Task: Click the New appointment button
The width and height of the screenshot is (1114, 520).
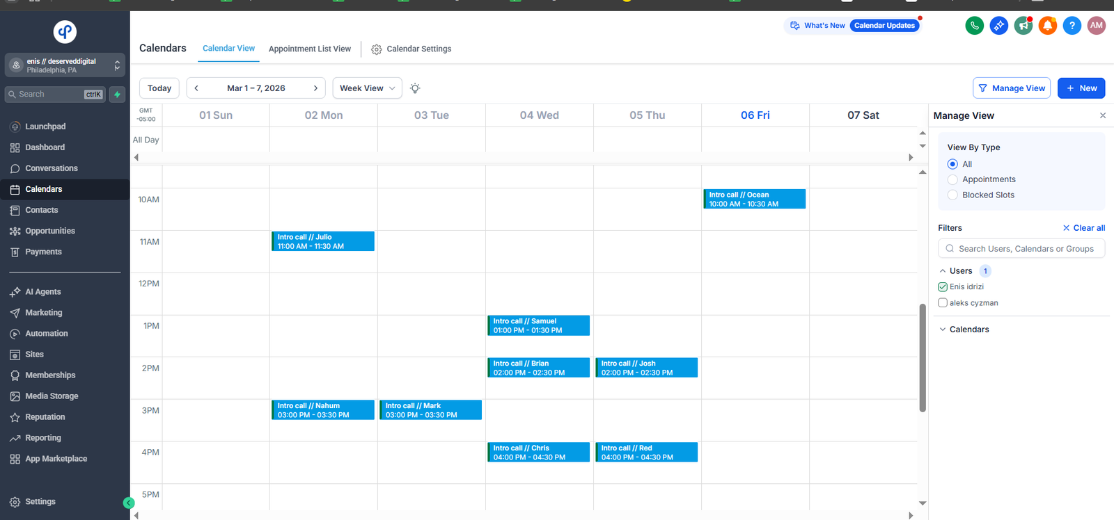Action: pos(1081,88)
